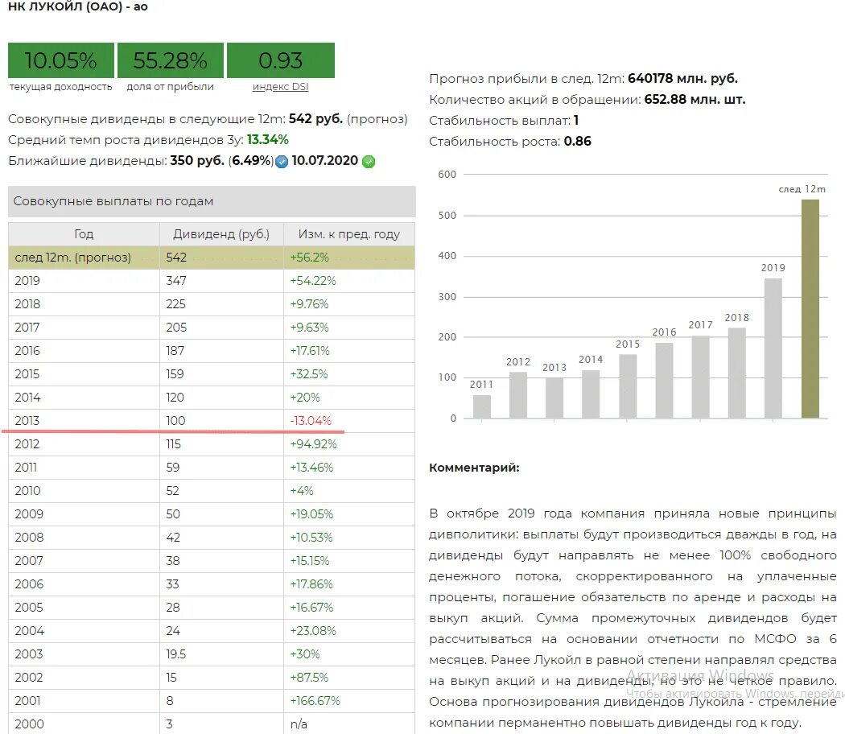Click the 347 dividend value
Viewport: 845px width, 734px height.
[x=176, y=281]
